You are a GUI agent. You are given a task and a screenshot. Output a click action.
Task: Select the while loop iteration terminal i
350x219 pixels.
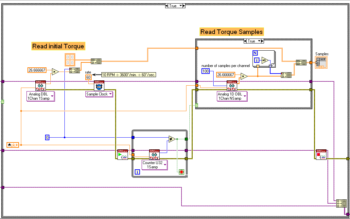click(137, 172)
